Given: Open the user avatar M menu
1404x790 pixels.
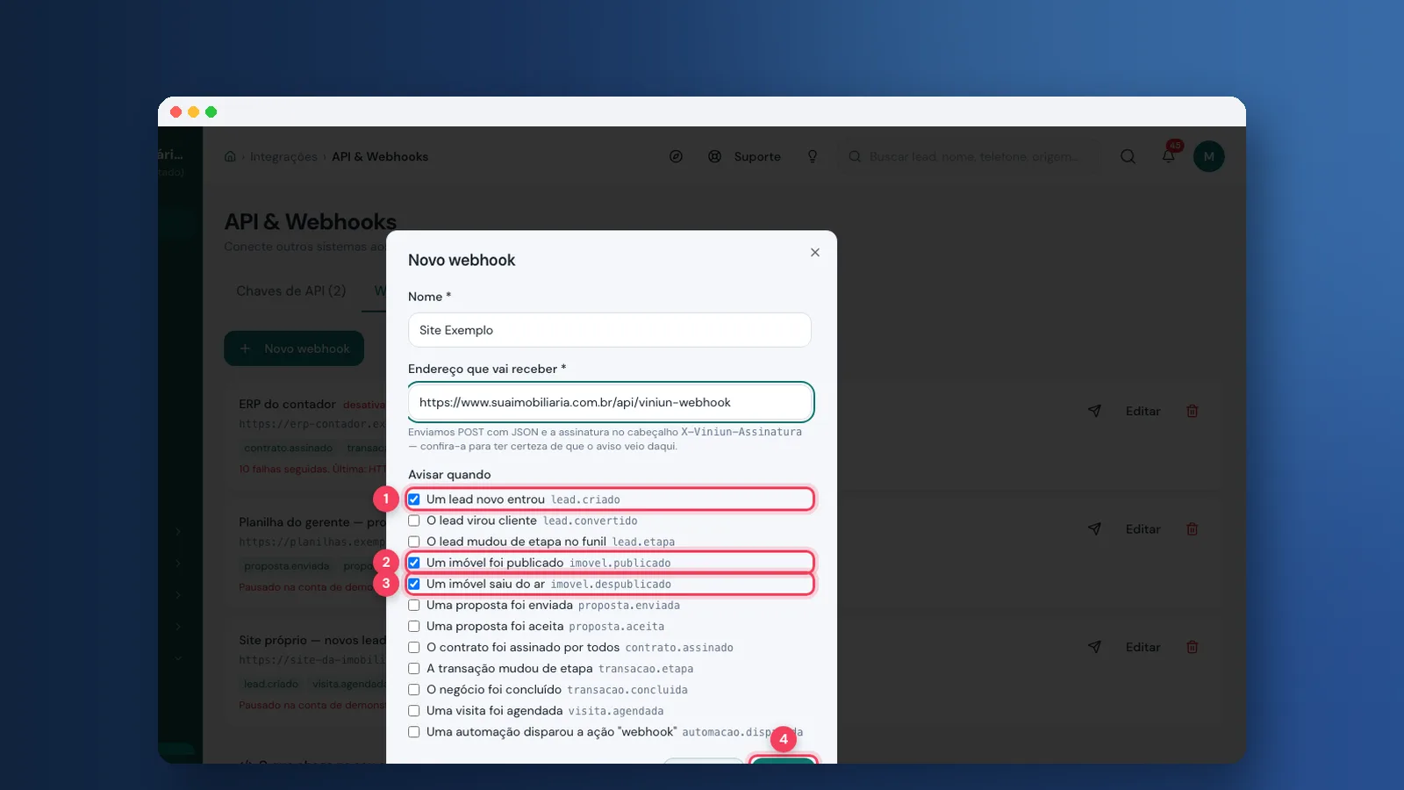Looking at the screenshot, I should point(1209,156).
